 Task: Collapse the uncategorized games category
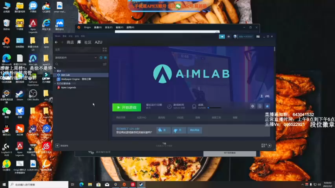coord(55,83)
